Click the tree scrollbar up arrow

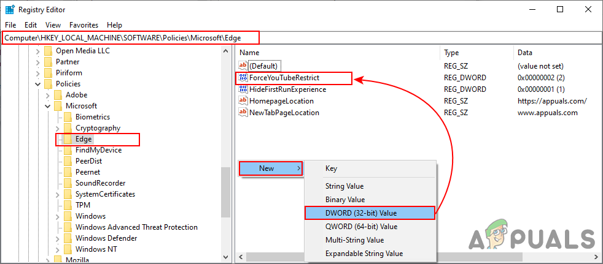tap(226, 51)
